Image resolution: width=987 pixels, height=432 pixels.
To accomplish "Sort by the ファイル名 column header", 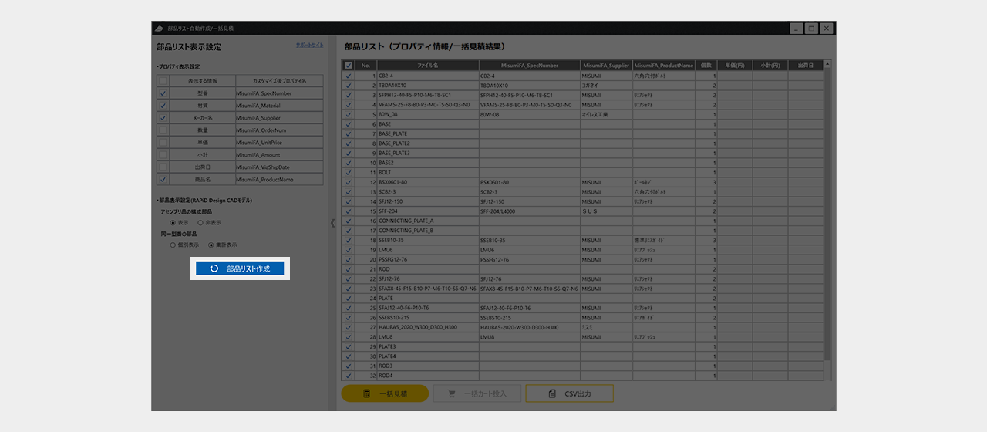I will 427,66.
